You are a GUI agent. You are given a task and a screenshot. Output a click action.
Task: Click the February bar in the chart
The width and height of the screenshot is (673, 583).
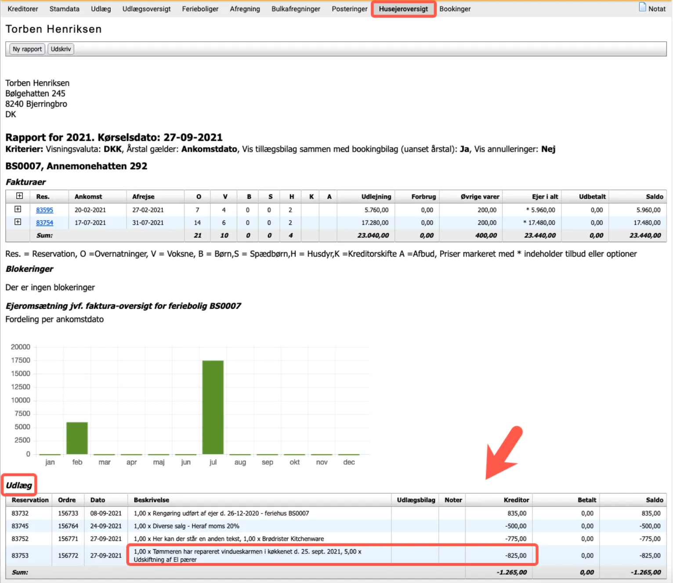coord(77,438)
